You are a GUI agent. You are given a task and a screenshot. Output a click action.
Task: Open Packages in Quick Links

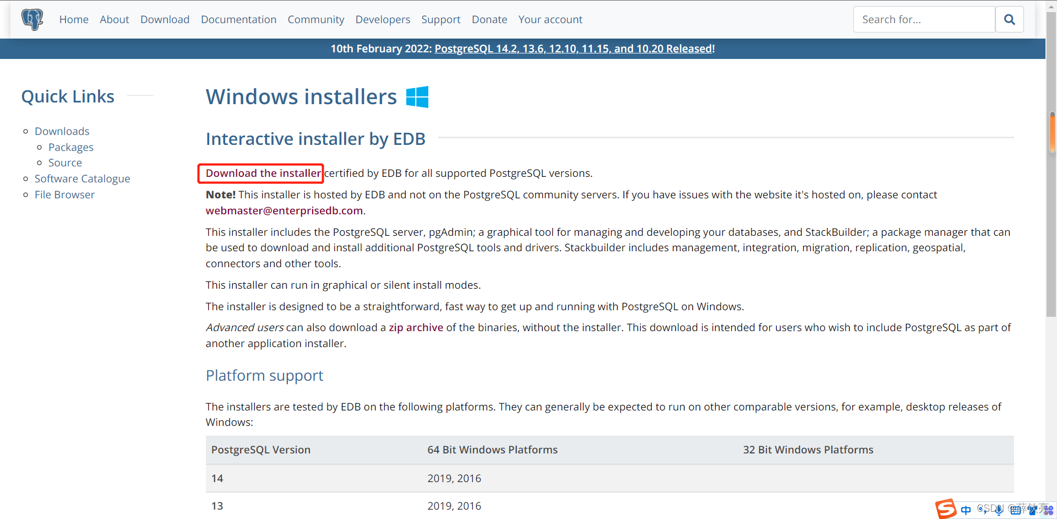tap(71, 147)
